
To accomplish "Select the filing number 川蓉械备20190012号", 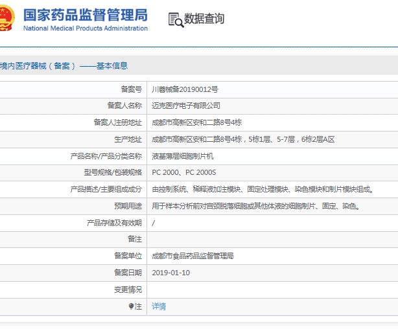I will (x=185, y=89).
